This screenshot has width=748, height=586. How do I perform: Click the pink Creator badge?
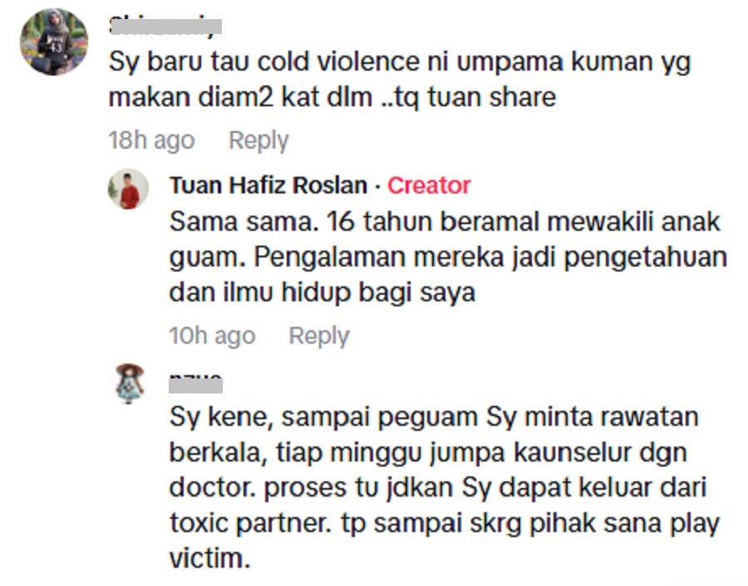[429, 185]
